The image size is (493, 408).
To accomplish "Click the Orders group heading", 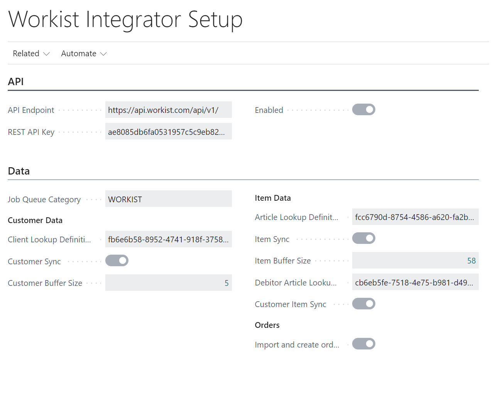I will [267, 325].
